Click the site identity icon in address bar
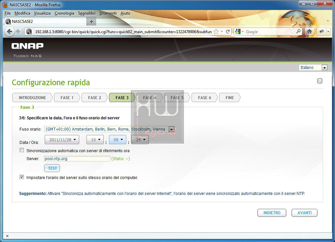Image resolution: width=335 pixels, height=242 pixels. [29, 31]
